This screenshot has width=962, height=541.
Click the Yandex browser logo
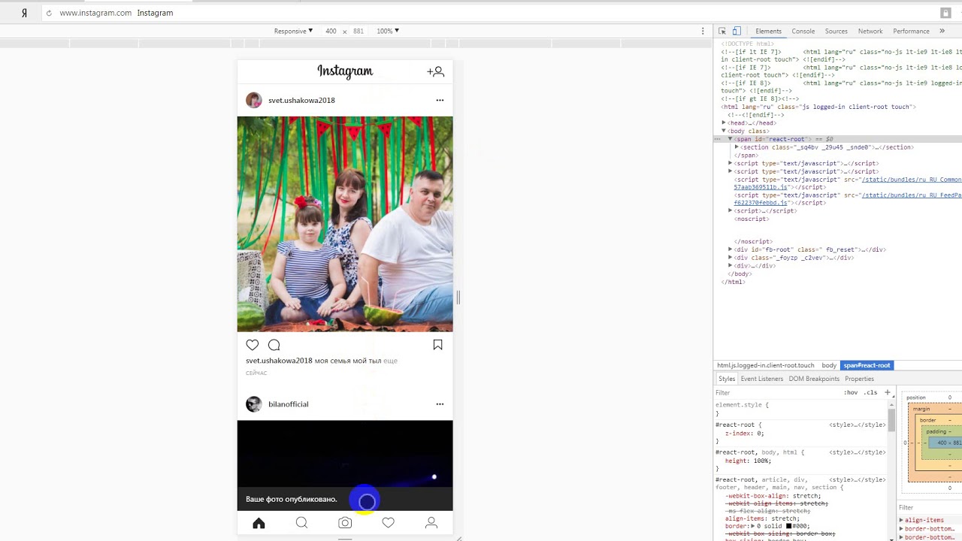(x=24, y=13)
